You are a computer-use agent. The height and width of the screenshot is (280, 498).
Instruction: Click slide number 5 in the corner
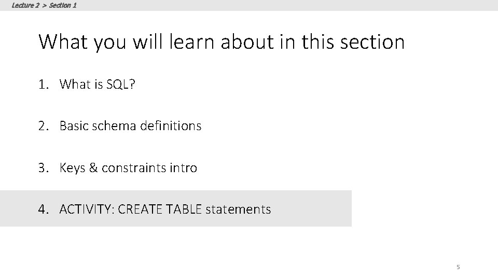coord(458,267)
